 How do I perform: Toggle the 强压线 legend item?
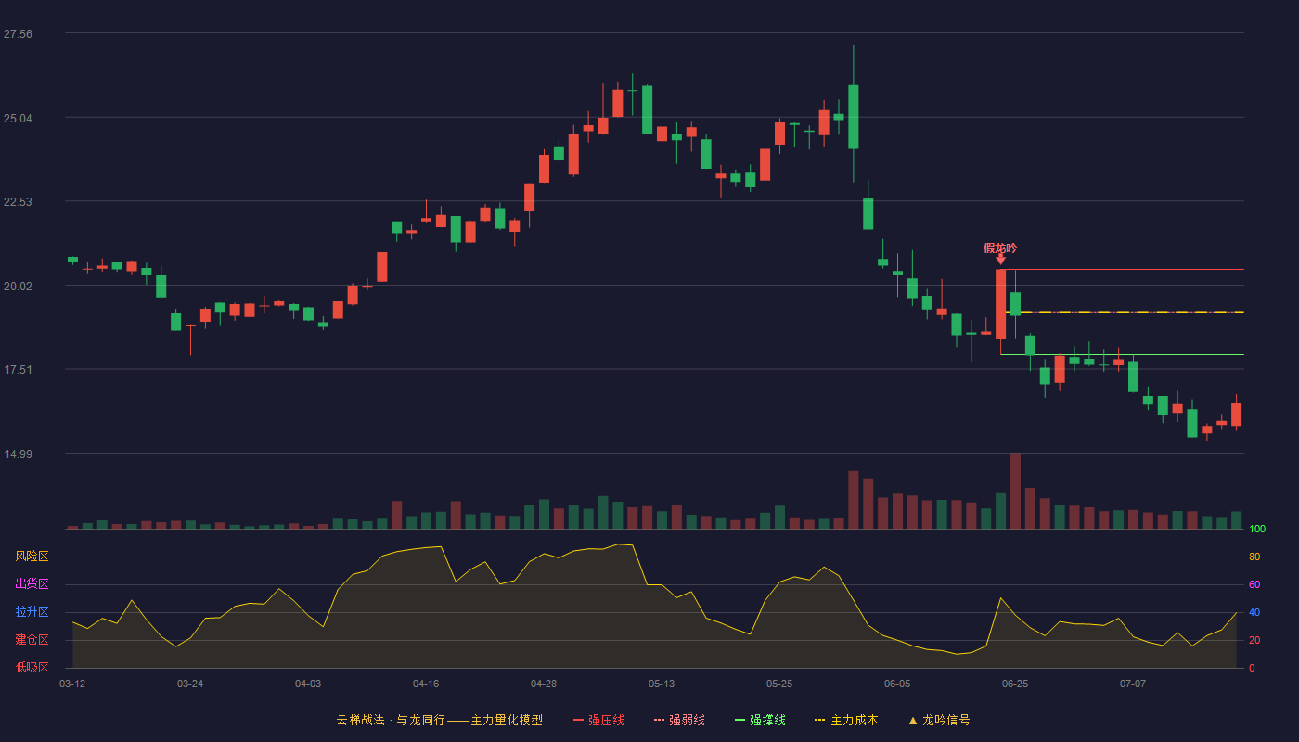(x=598, y=720)
